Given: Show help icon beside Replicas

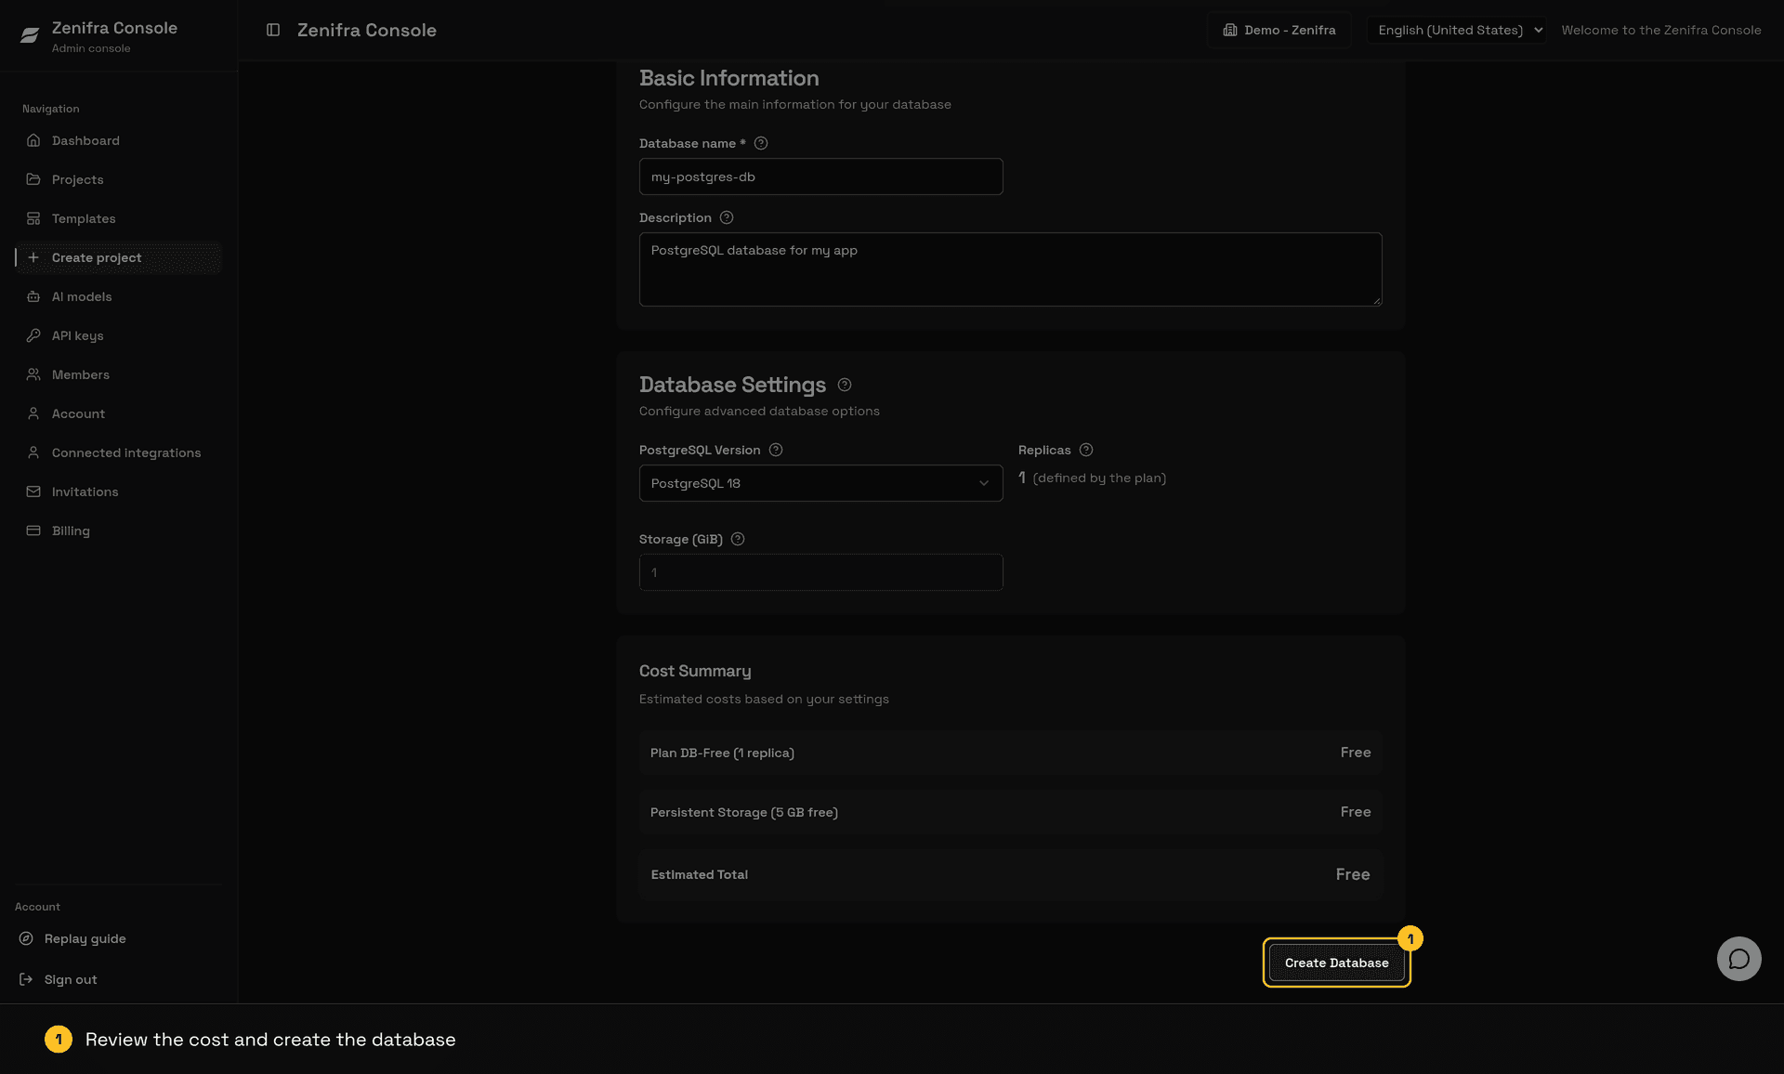Looking at the screenshot, I should 1086,450.
